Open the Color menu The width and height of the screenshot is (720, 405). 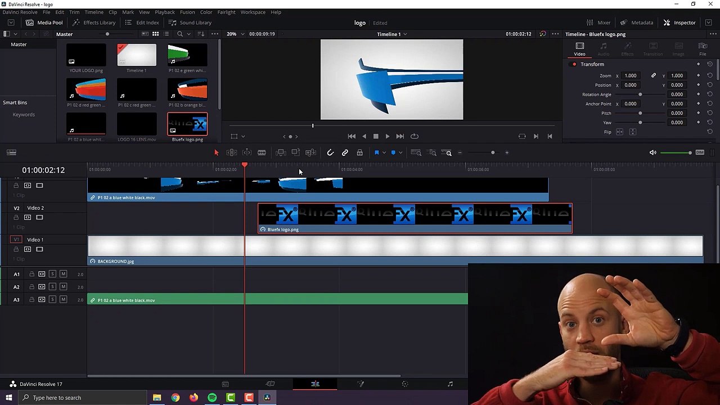point(206,12)
